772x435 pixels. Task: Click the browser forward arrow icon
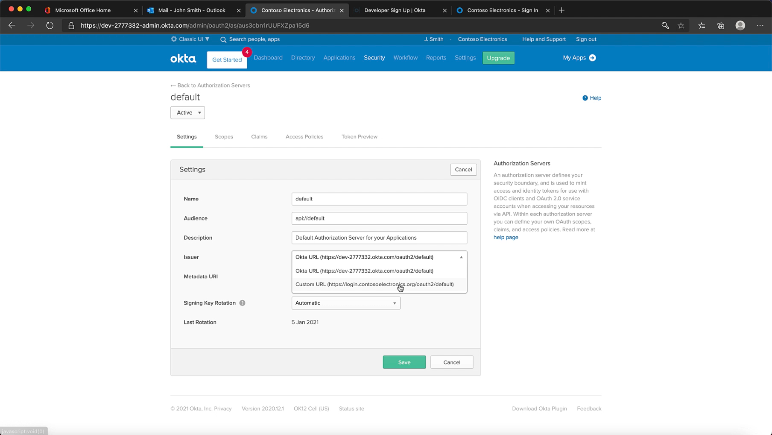pos(31,26)
